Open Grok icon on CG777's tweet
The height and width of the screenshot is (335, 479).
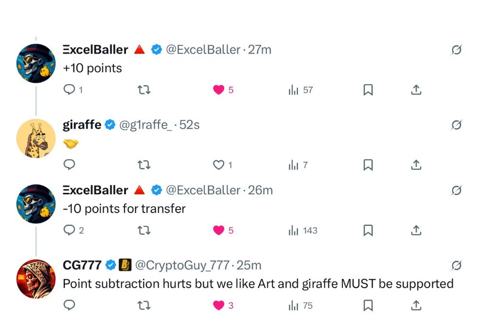click(456, 265)
